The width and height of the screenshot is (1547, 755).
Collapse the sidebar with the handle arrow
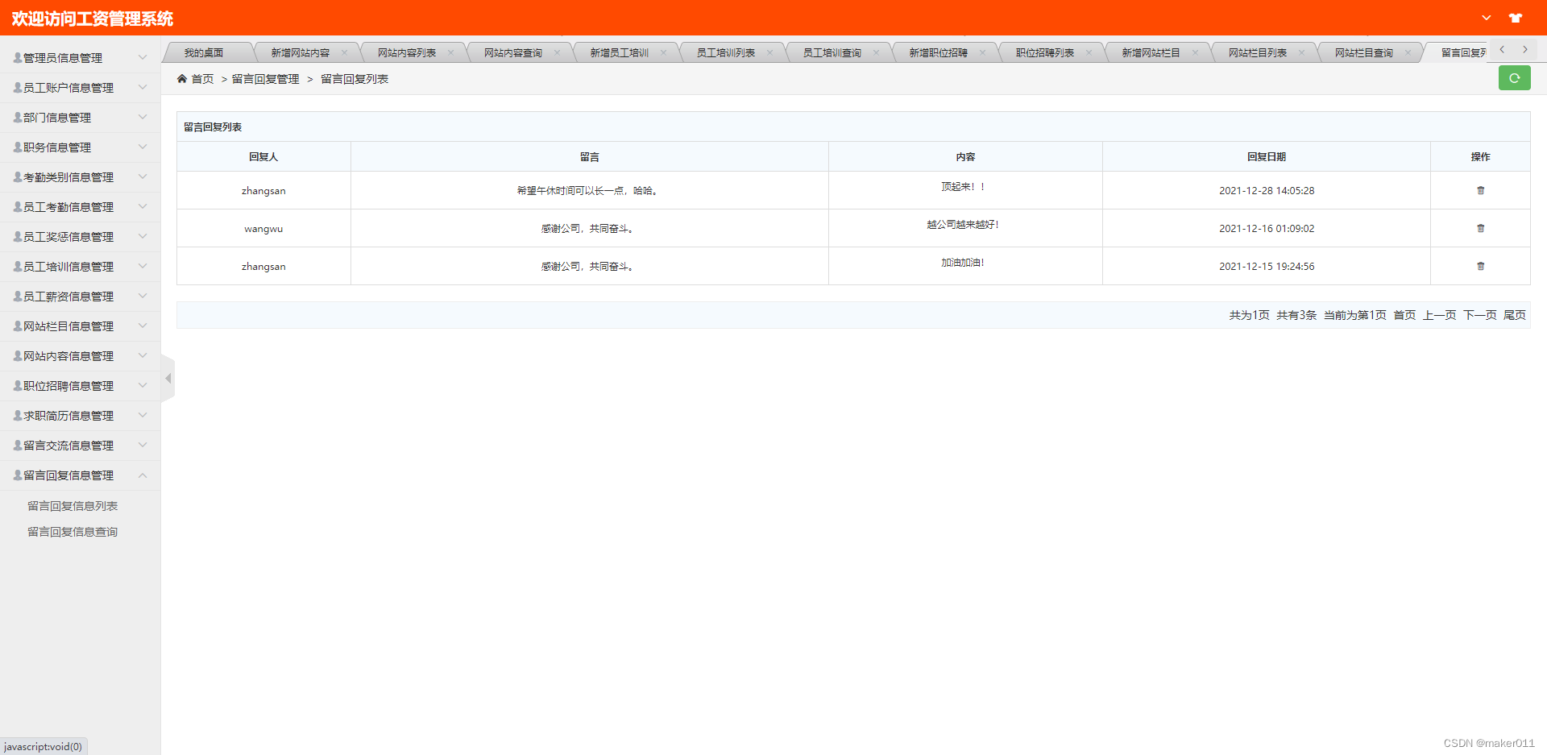click(168, 378)
